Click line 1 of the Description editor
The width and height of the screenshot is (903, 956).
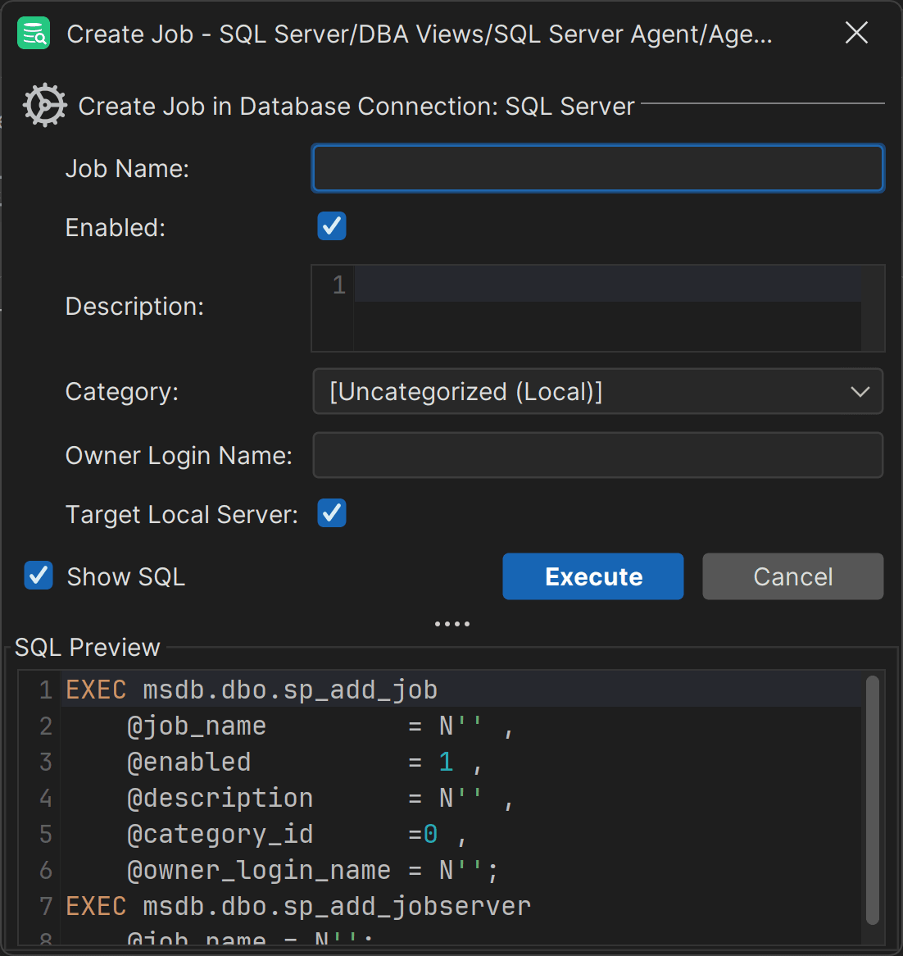point(574,285)
